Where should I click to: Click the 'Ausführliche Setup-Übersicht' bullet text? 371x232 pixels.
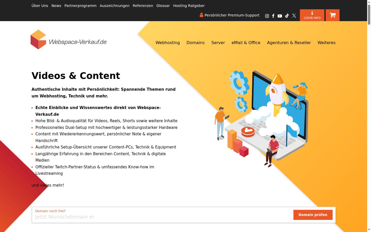tap(106, 147)
